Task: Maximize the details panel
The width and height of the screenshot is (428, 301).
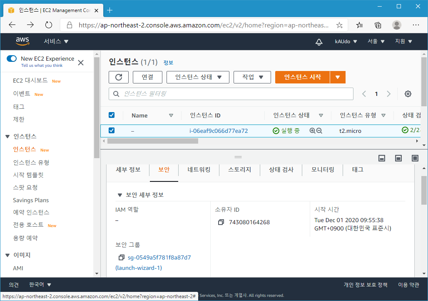Action: click(415, 158)
